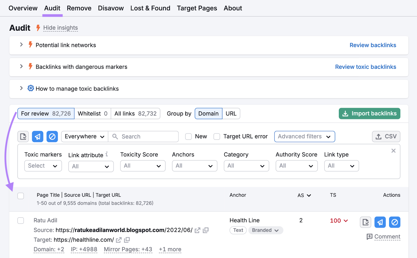This screenshot has height=258, width=417.
Task: Select the checkbox on the Ratu Adil row
Action: pyautogui.click(x=21, y=220)
